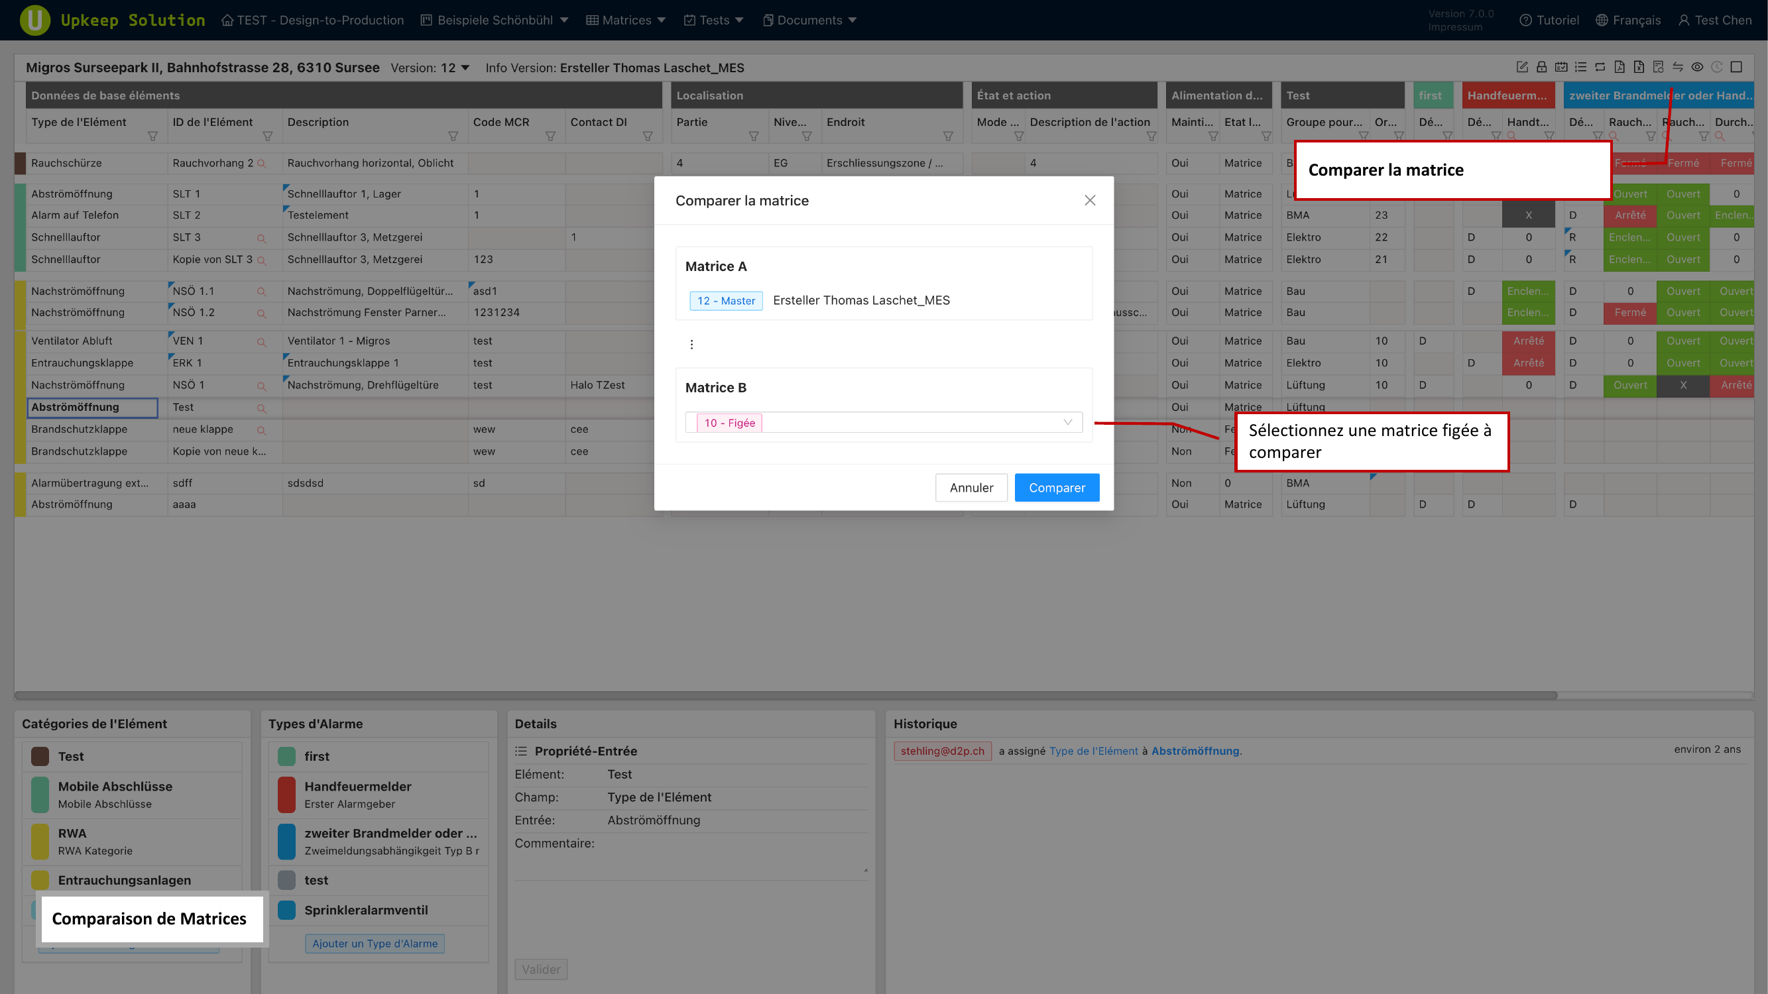Toggle the fullscreen square icon in toolbar
The width and height of the screenshot is (1768, 994).
point(1736,66)
